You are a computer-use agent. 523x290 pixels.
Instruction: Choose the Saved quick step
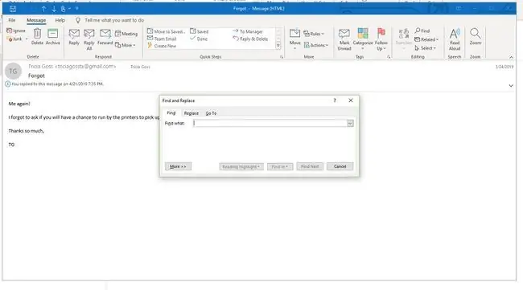tap(199, 31)
